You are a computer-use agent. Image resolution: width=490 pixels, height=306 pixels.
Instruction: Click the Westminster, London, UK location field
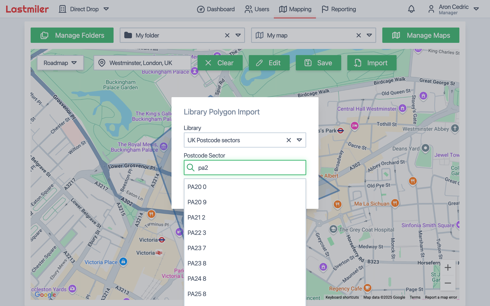142,63
